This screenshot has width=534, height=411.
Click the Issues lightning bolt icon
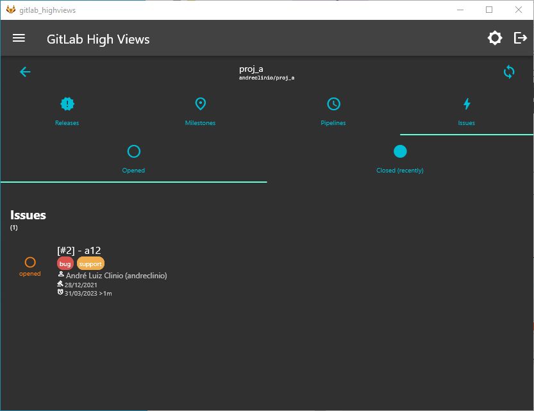[467, 104]
